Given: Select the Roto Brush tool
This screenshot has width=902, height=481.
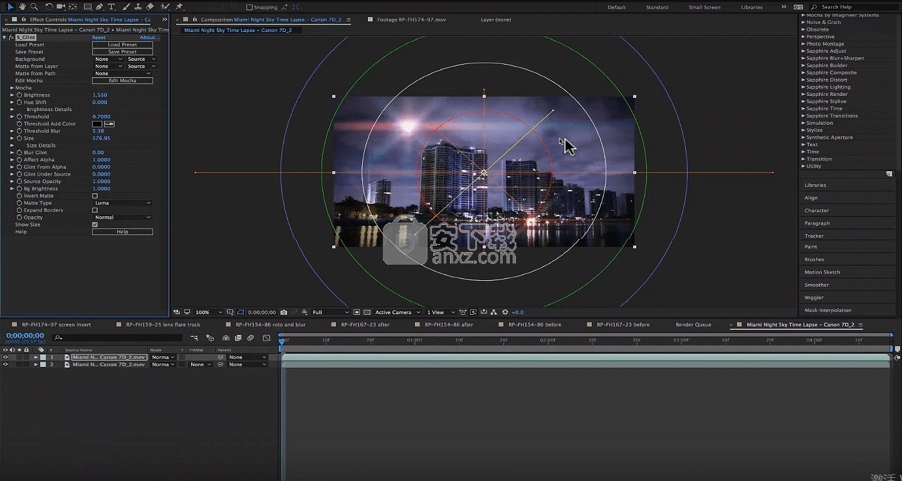Looking at the screenshot, I should point(165,6).
